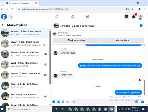
Task: Attach a photo file icon
Action: click(x=59, y=102)
